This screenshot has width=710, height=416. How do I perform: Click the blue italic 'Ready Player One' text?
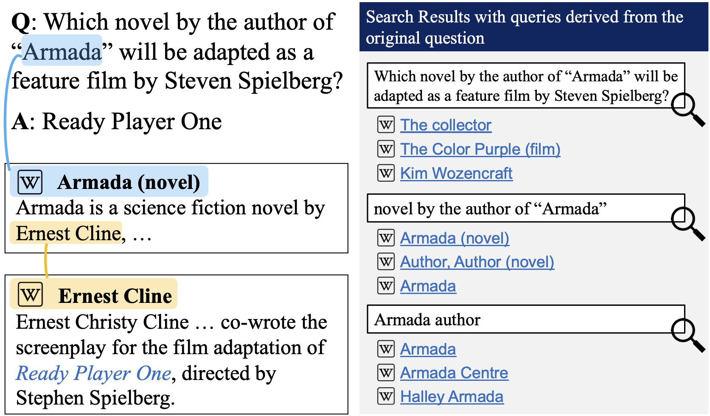point(93,374)
